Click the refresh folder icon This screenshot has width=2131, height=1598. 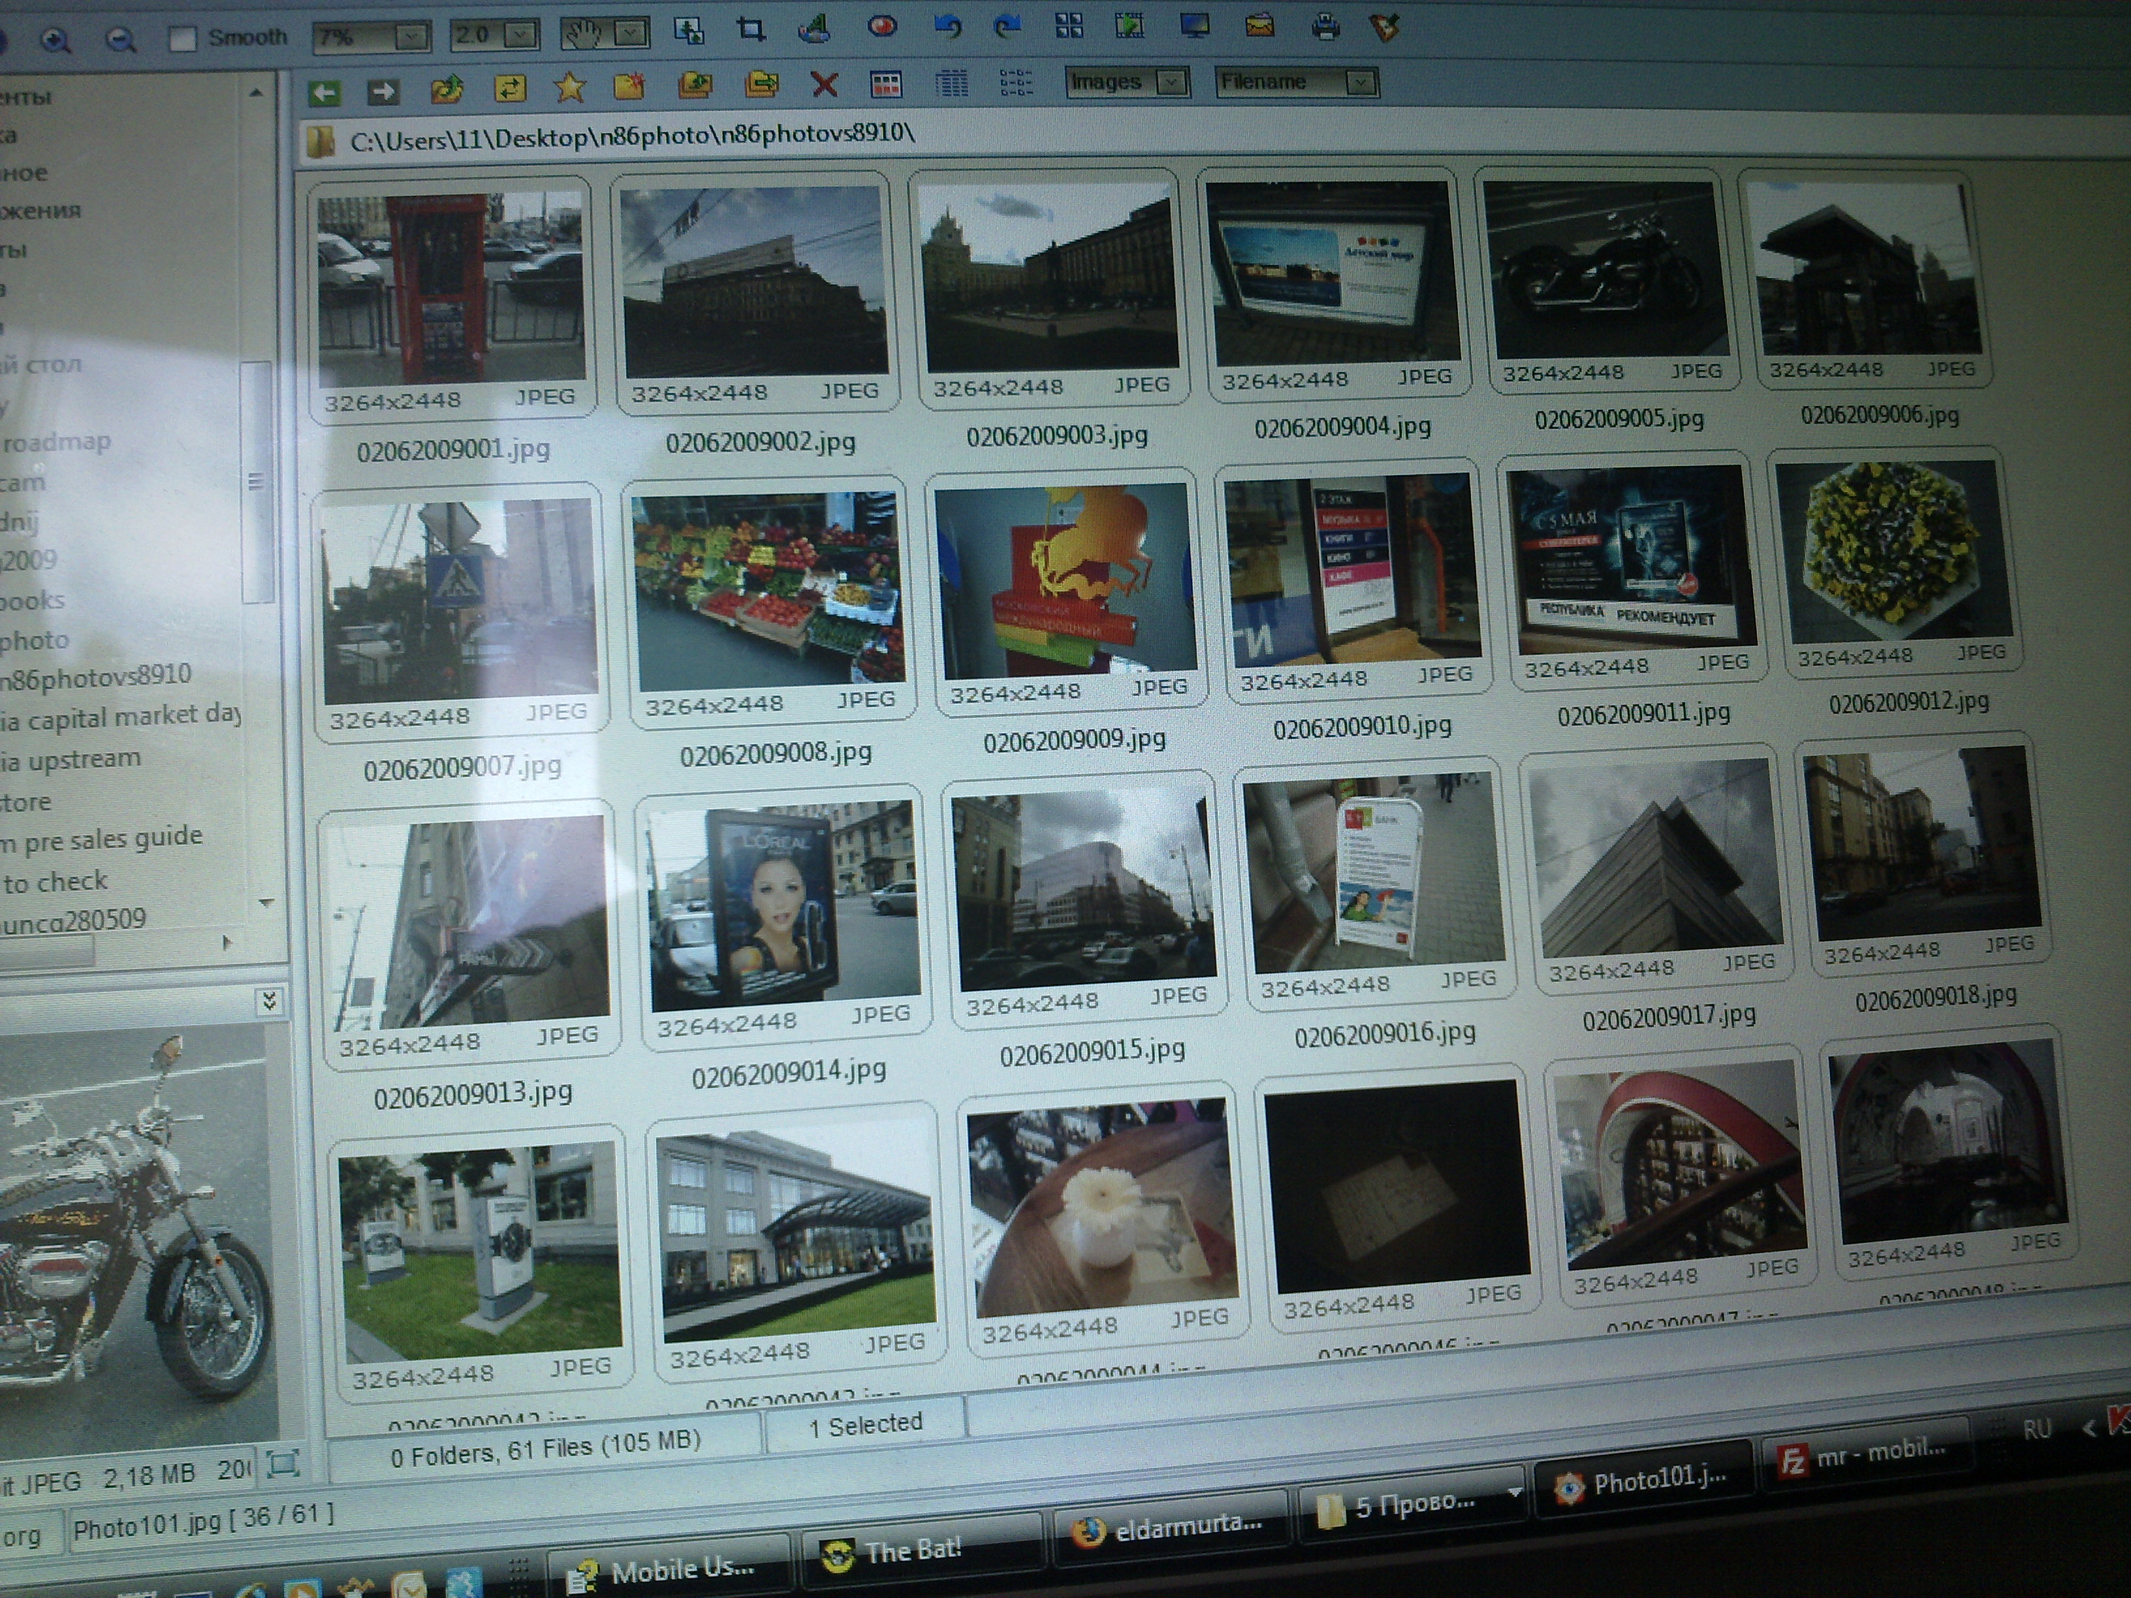(x=510, y=89)
